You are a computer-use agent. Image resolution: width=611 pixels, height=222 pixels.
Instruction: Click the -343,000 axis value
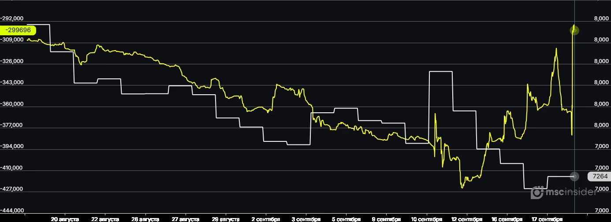(12, 82)
